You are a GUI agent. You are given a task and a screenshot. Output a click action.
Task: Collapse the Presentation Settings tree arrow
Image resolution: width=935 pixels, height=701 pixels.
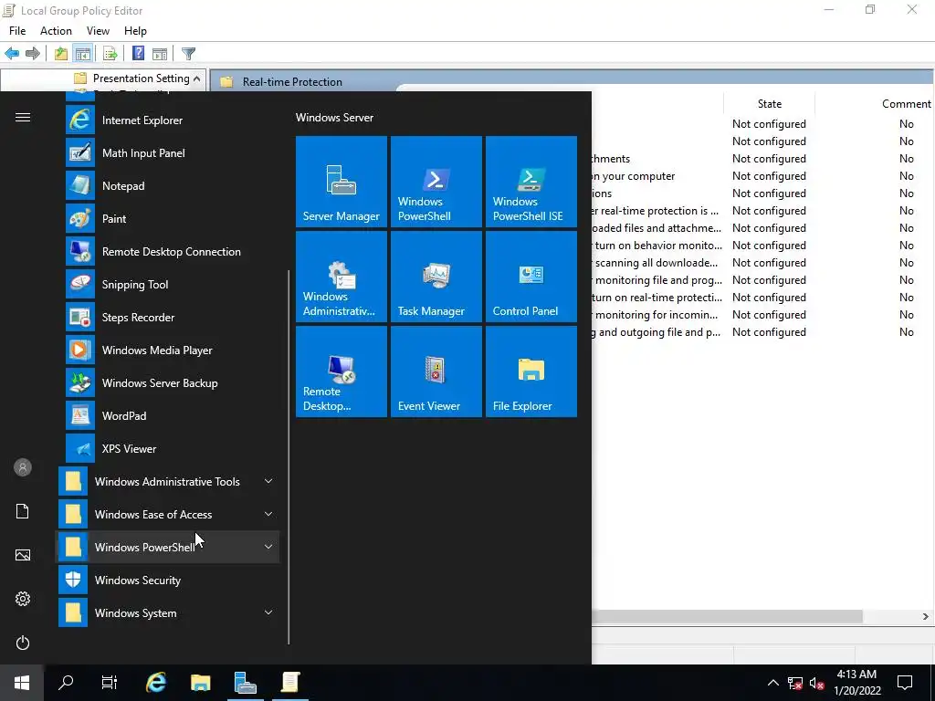[197, 78]
